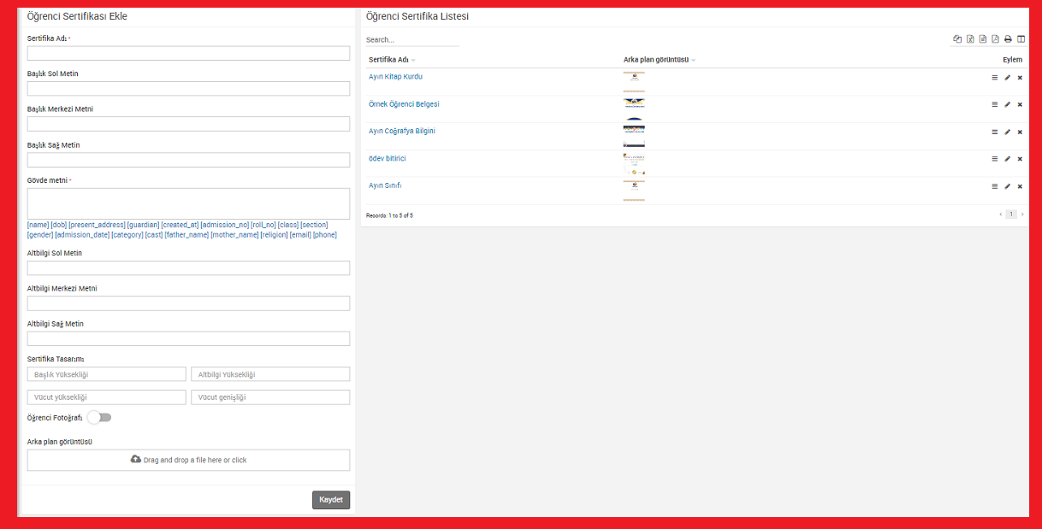This screenshot has height=529, width=1042.
Task: Export the certificate list to Excel
Action: coord(970,39)
